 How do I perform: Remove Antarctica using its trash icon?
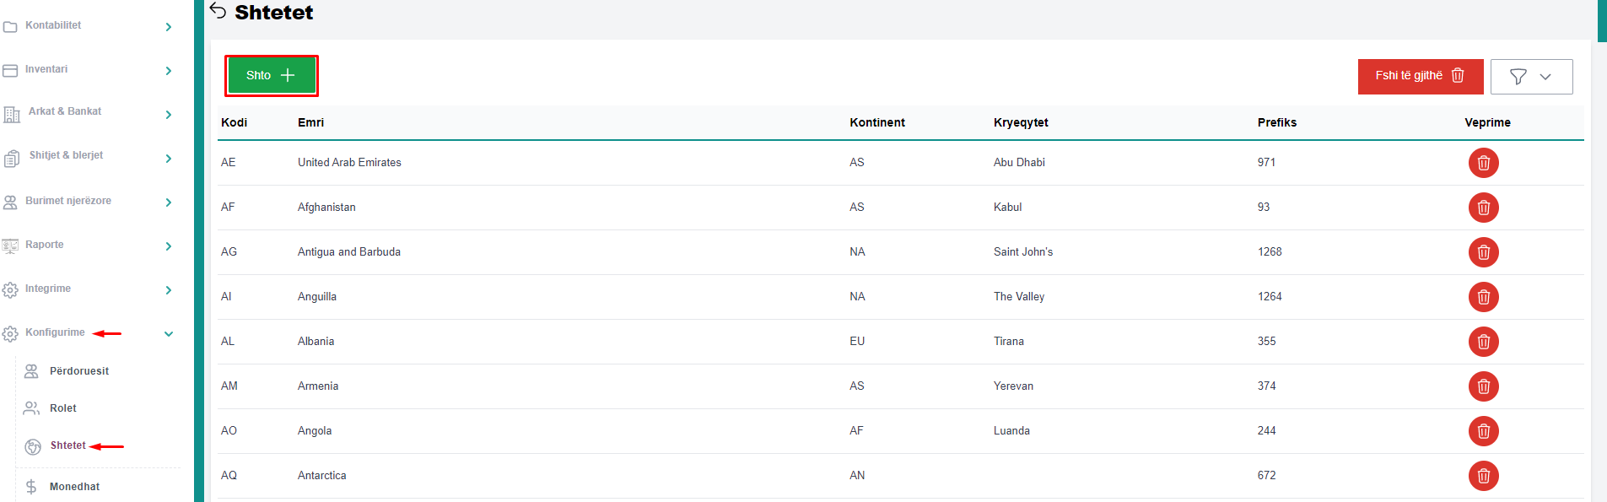click(x=1483, y=476)
